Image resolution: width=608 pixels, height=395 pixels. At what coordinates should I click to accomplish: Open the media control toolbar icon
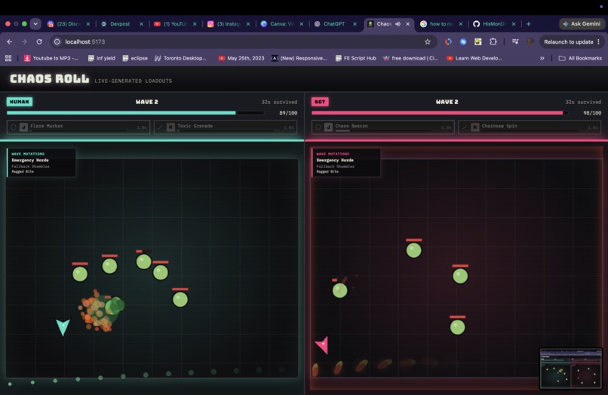(515, 41)
